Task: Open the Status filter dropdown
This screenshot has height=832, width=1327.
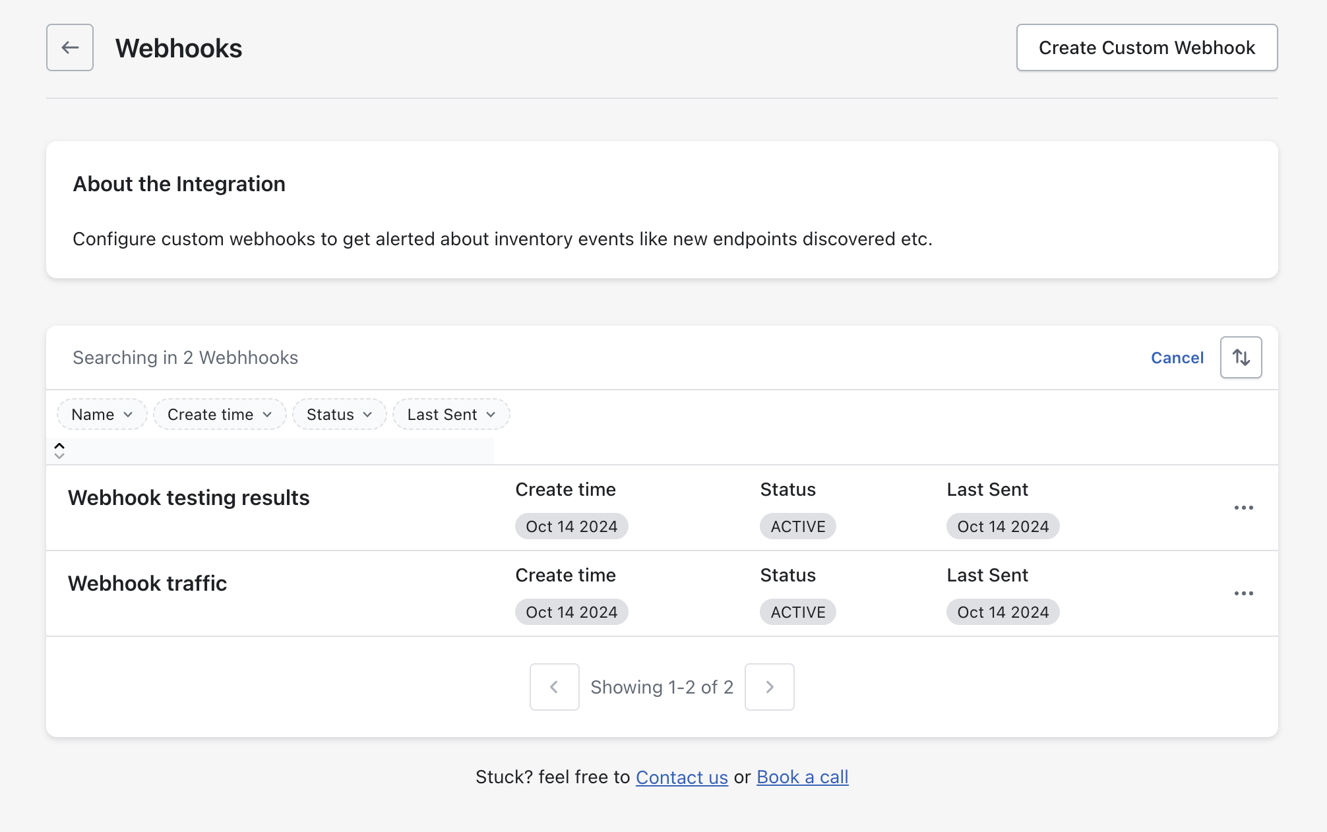Action: pos(339,415)
